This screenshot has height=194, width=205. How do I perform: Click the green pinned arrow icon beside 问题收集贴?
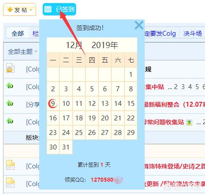click(10, 121)
